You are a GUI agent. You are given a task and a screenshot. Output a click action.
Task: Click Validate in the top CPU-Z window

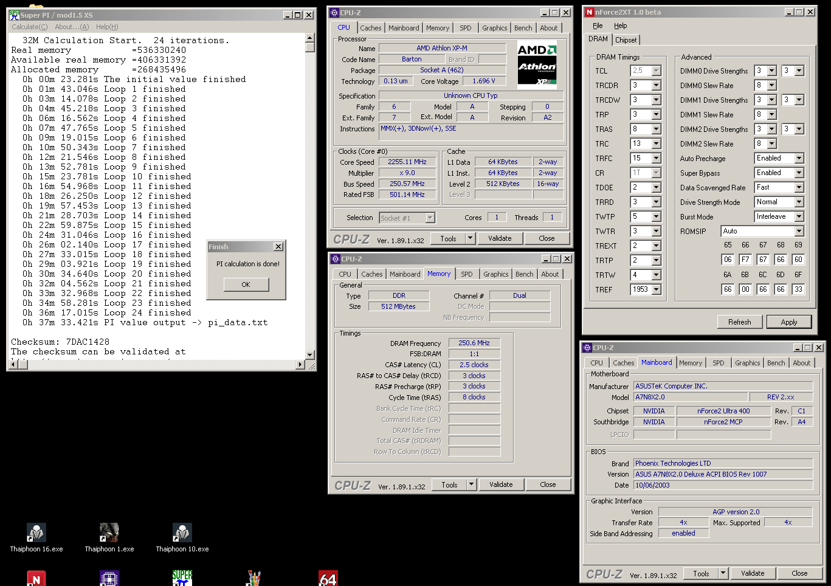500,238
